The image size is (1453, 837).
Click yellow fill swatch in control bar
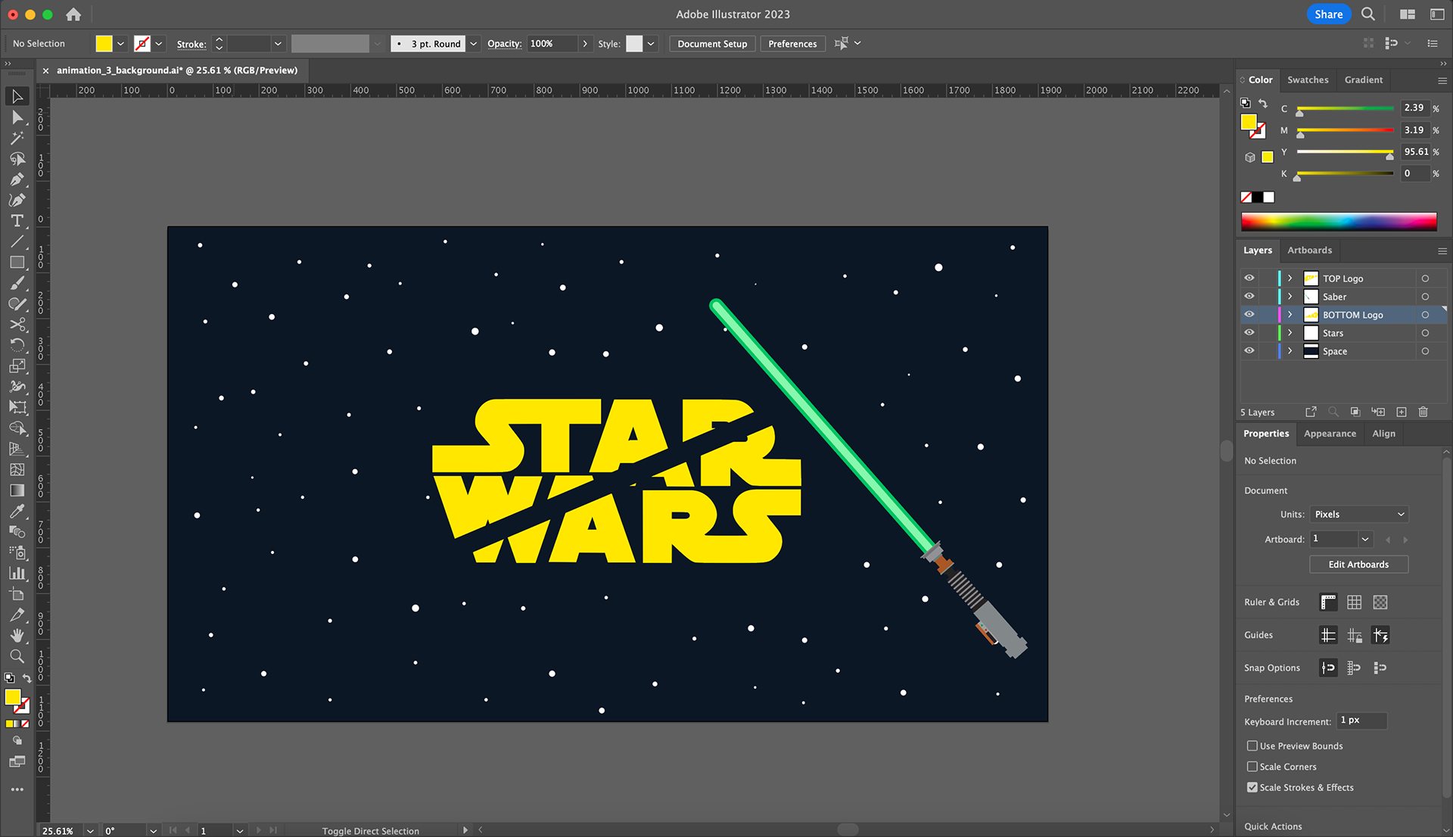(104, 44)
